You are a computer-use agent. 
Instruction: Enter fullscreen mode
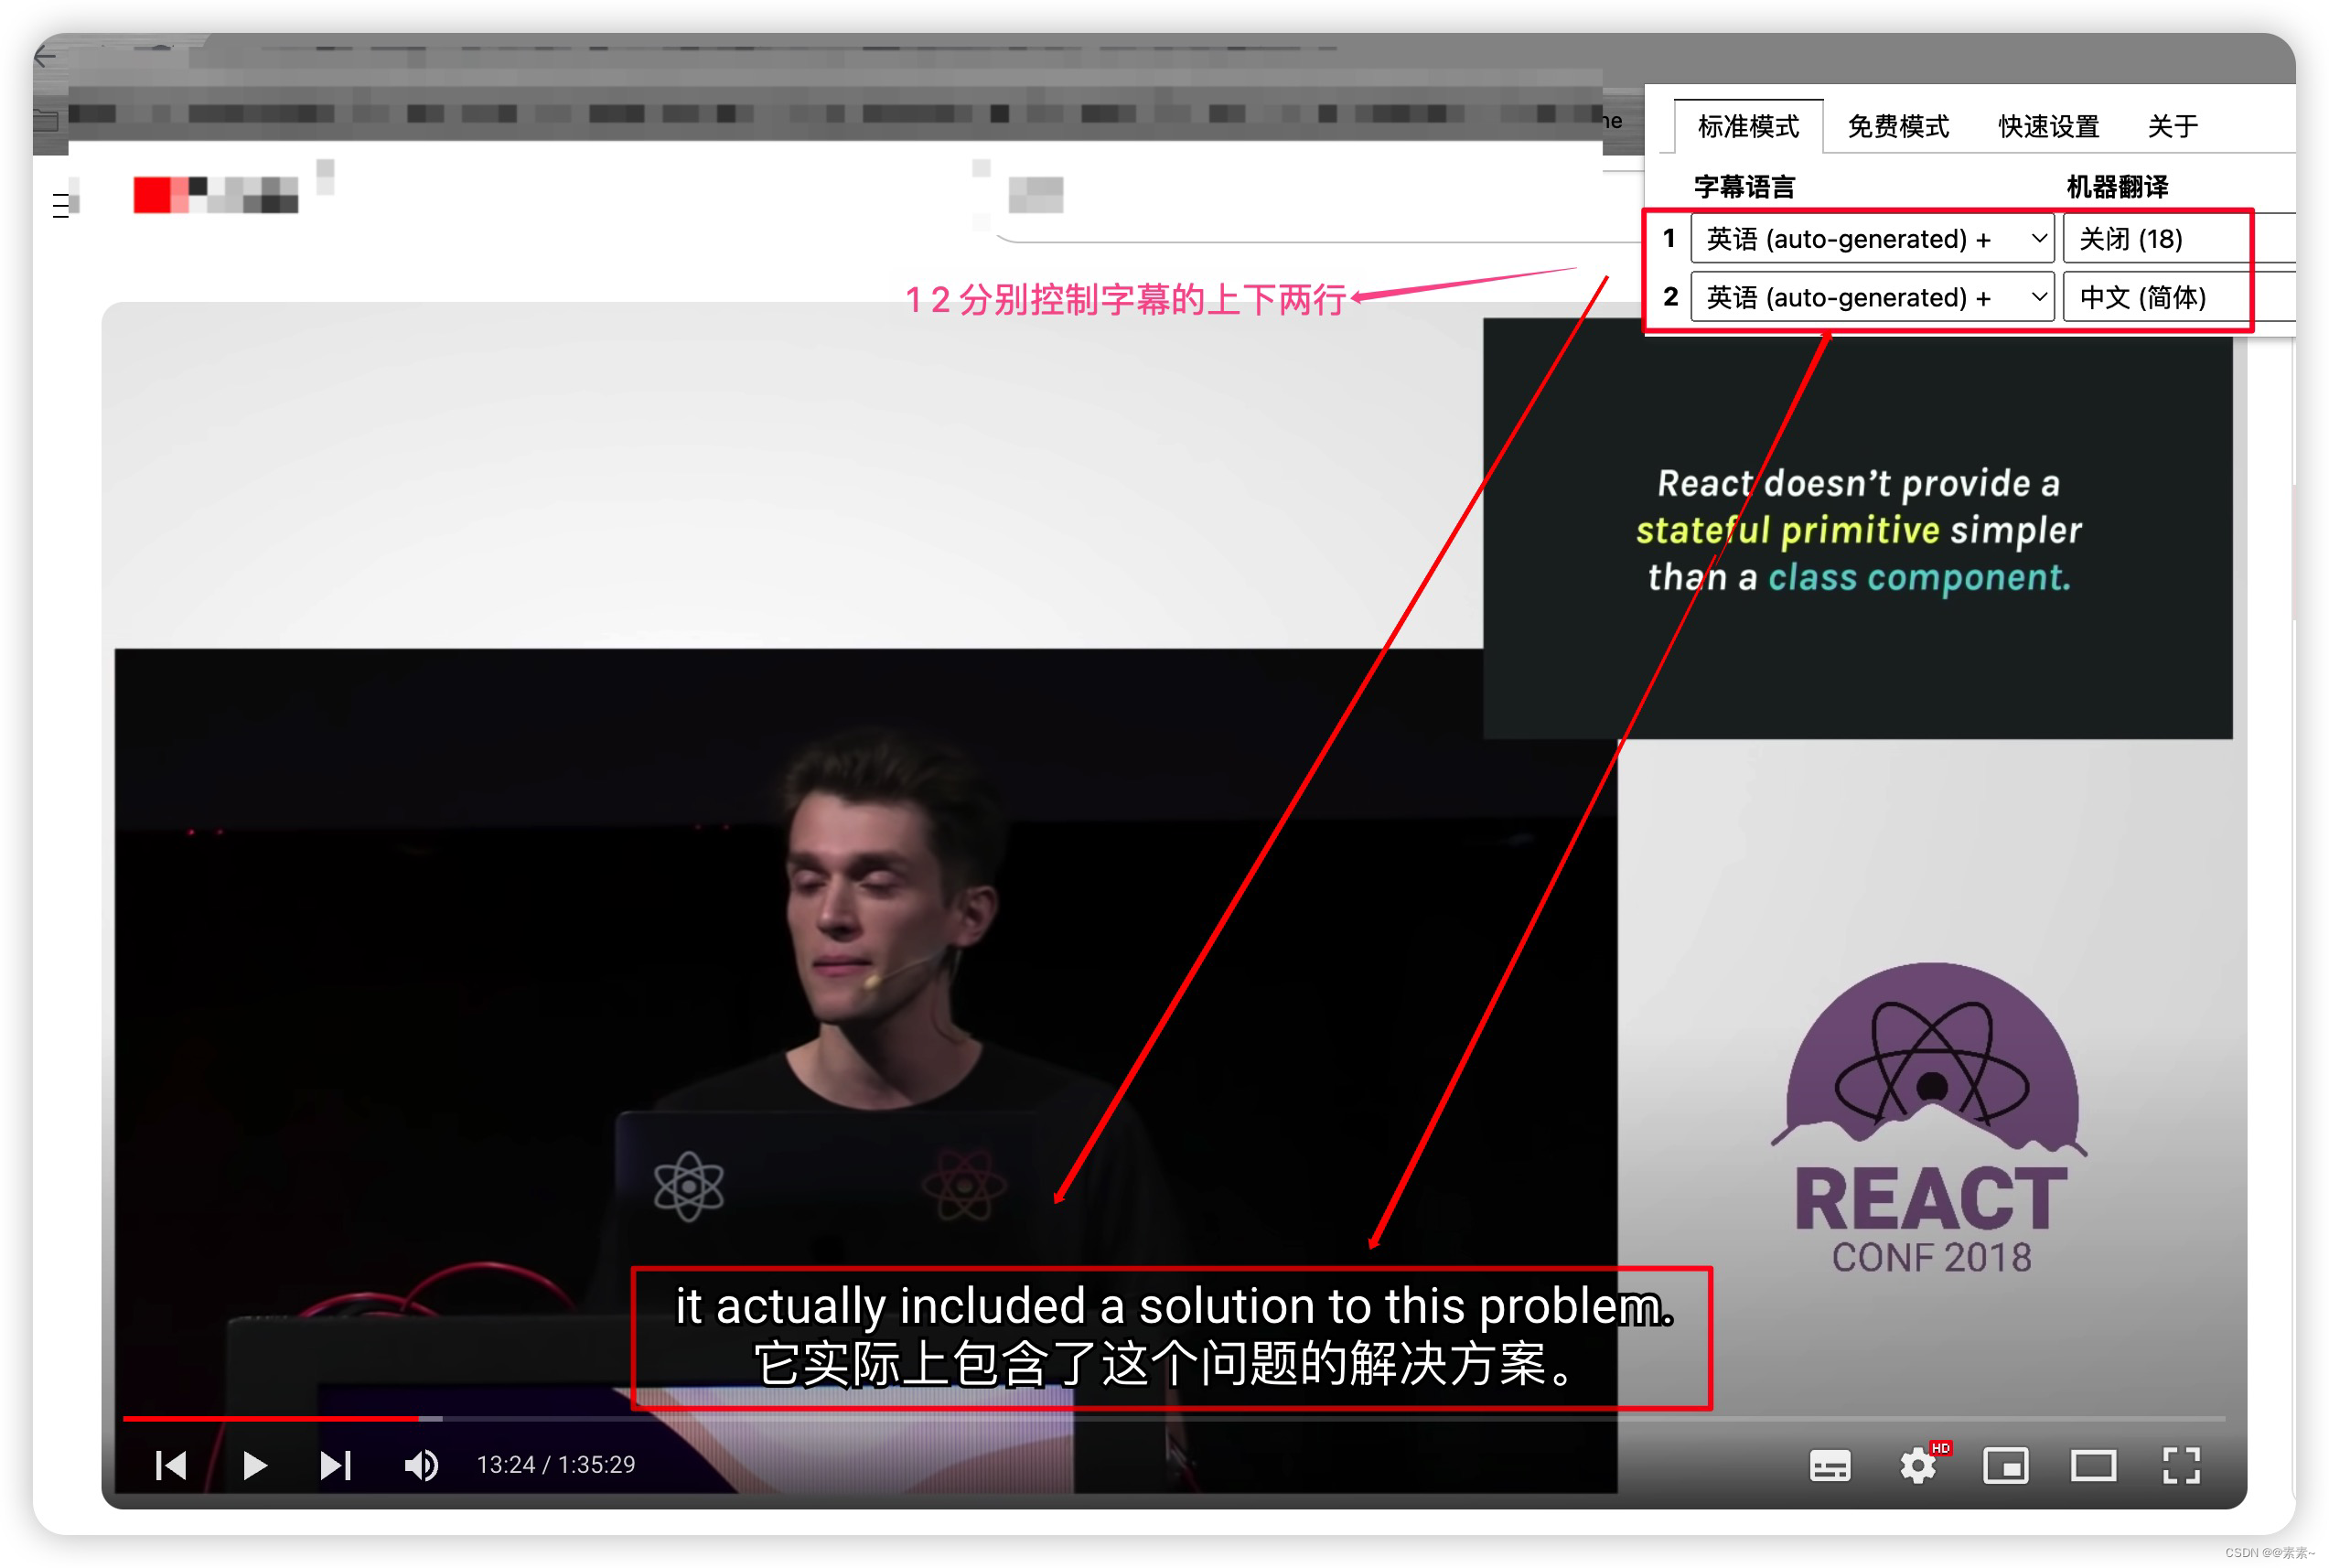2181,1467
